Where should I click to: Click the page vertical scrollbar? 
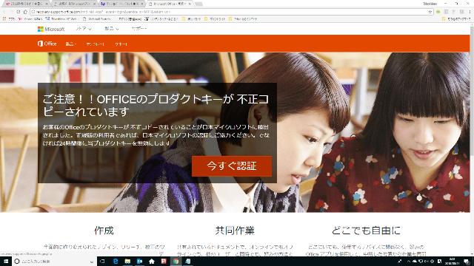(x=472, y=139)
